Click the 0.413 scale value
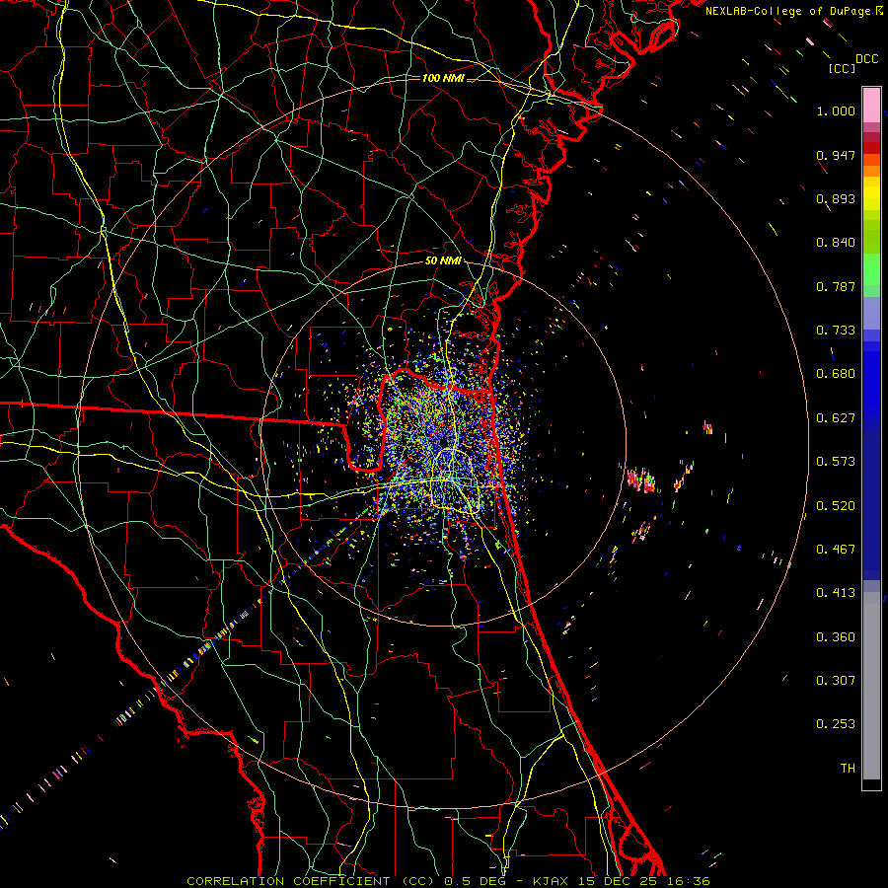 pos(836,593)
